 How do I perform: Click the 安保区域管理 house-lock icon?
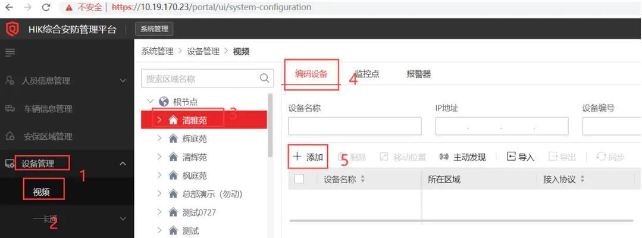(10, 136)
